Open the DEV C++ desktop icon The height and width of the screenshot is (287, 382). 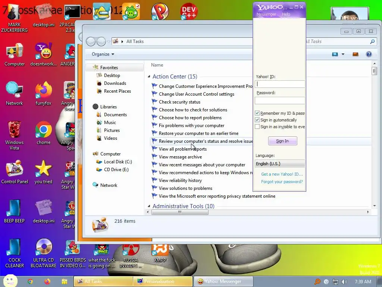189,11
